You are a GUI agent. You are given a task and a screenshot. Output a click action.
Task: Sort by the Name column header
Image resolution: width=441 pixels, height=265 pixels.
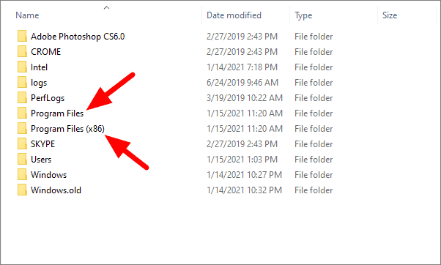pyautogui.click(x=27, y=15)
